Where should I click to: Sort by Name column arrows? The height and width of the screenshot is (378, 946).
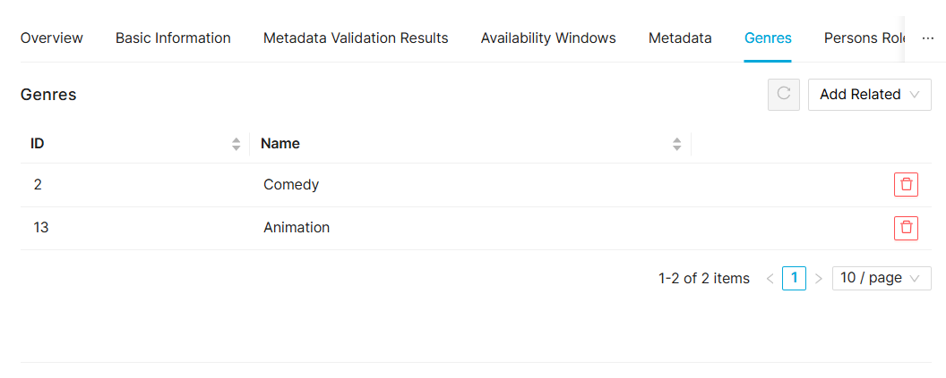click(x=677, y=144)
